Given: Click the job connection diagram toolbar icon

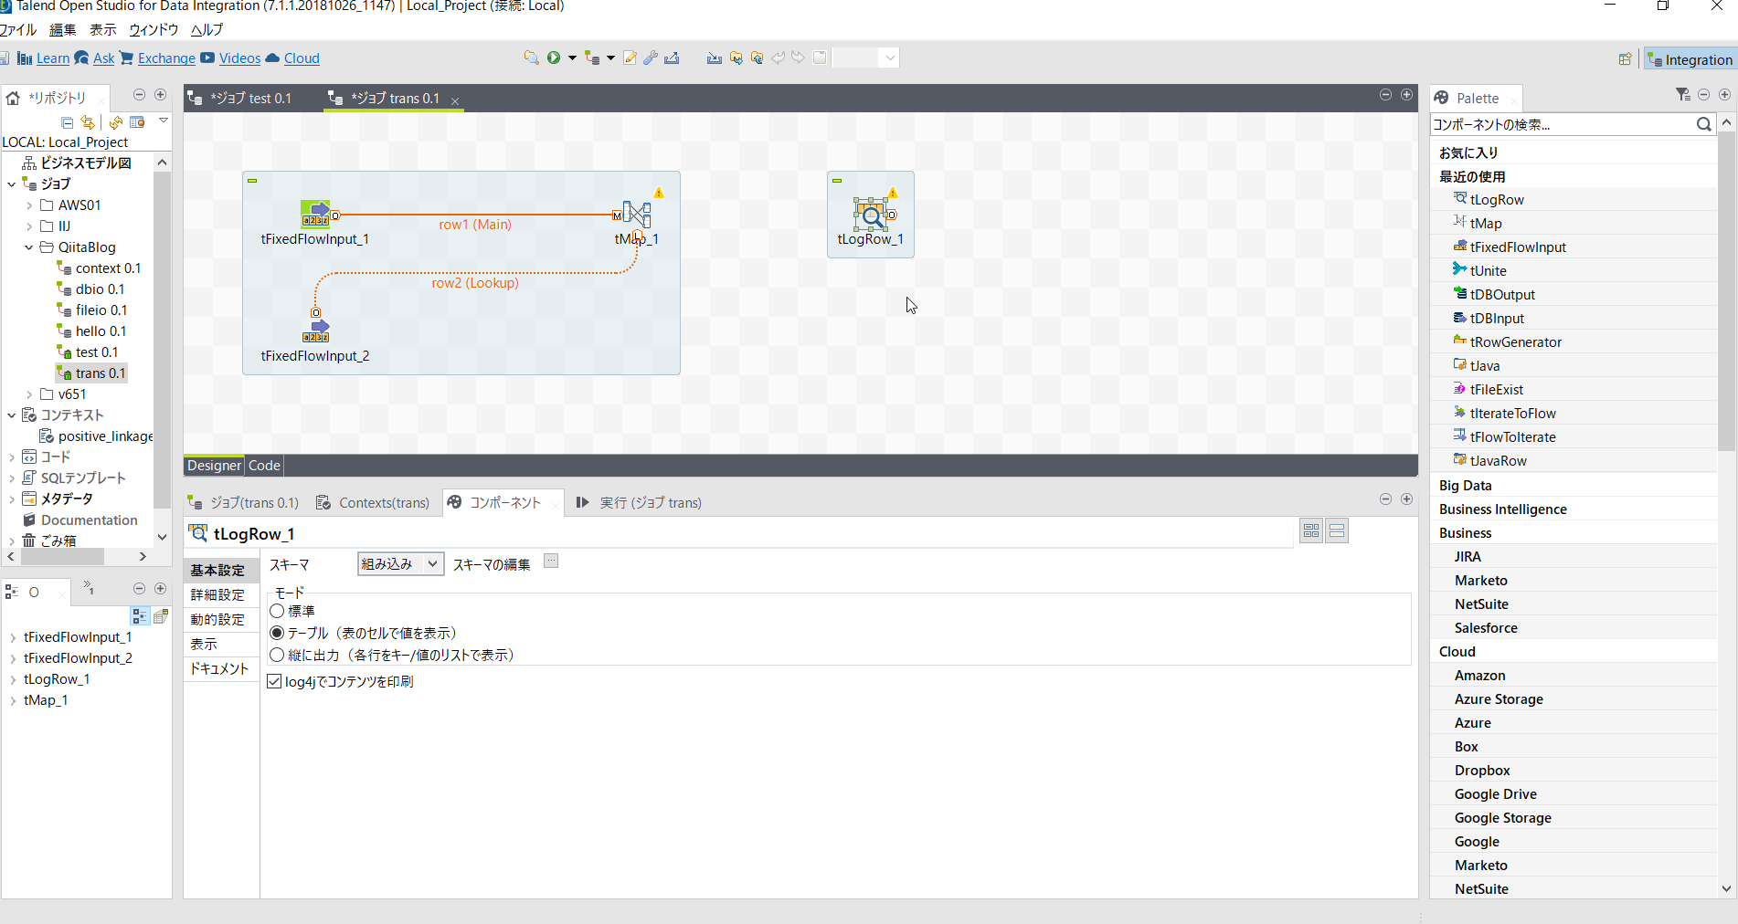Looking at the screenshot, I should 592,58.
